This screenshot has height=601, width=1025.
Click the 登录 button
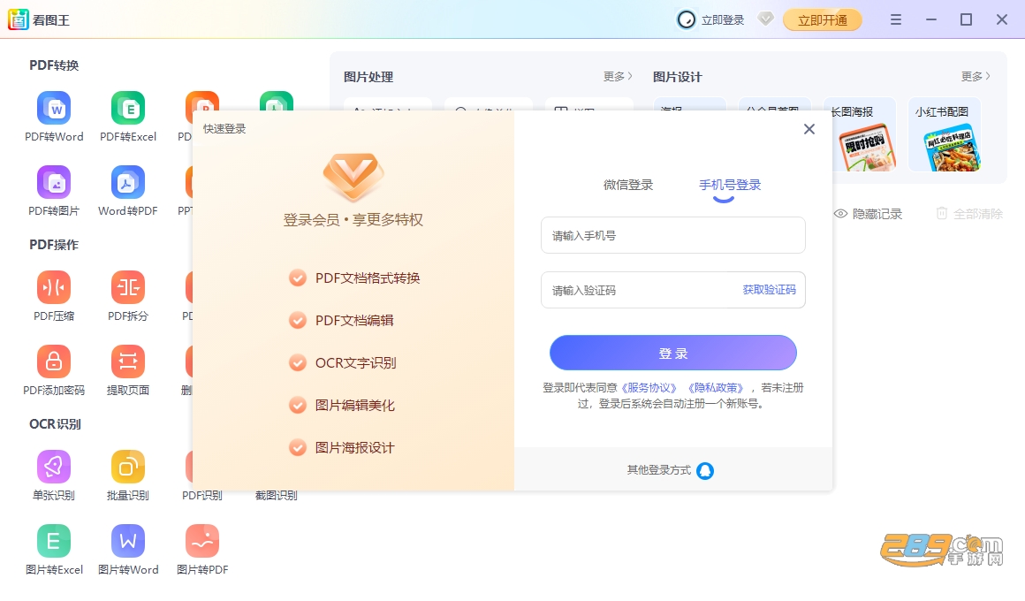673,354
